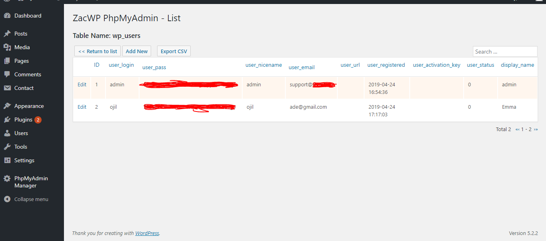Go to first page with « pagination

pos(517,129)
